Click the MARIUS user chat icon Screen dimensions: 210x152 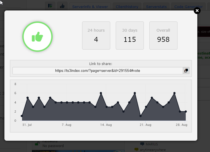[x=142, y=144]
